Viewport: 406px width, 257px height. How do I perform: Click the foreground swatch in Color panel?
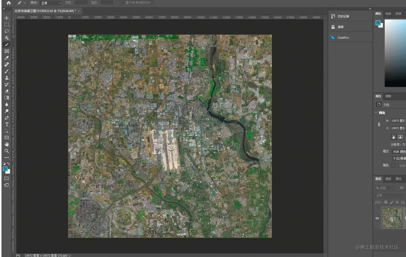(x=378, y=23)
